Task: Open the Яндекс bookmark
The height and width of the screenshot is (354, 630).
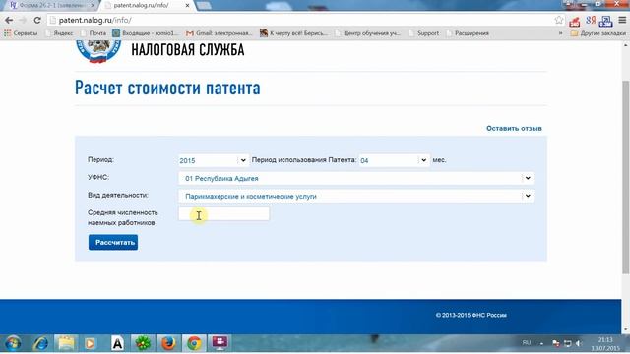Action: point(59,33)
